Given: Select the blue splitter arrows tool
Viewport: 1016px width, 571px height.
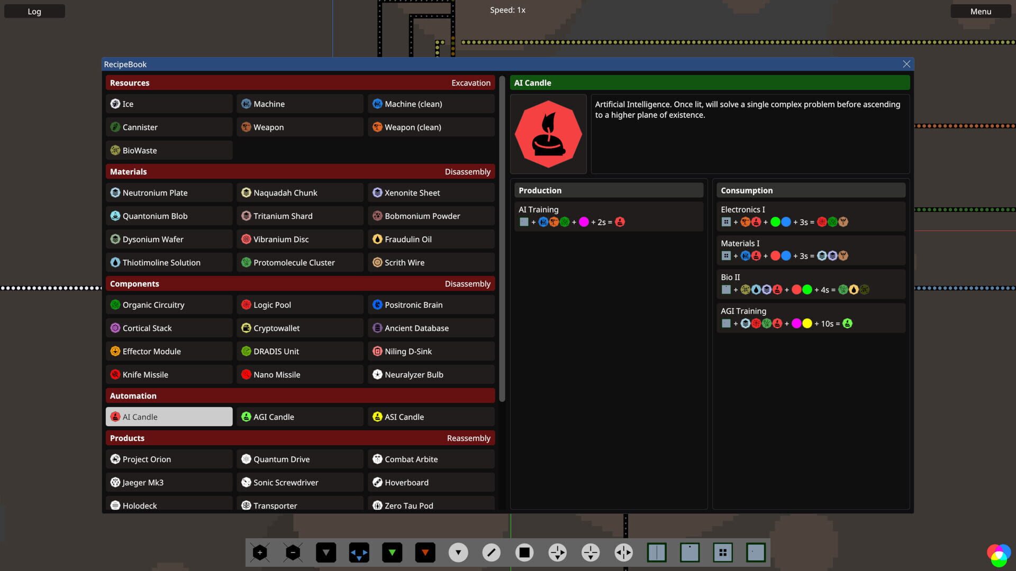Looking at the screenshot, I should click(x=359, y=552).
